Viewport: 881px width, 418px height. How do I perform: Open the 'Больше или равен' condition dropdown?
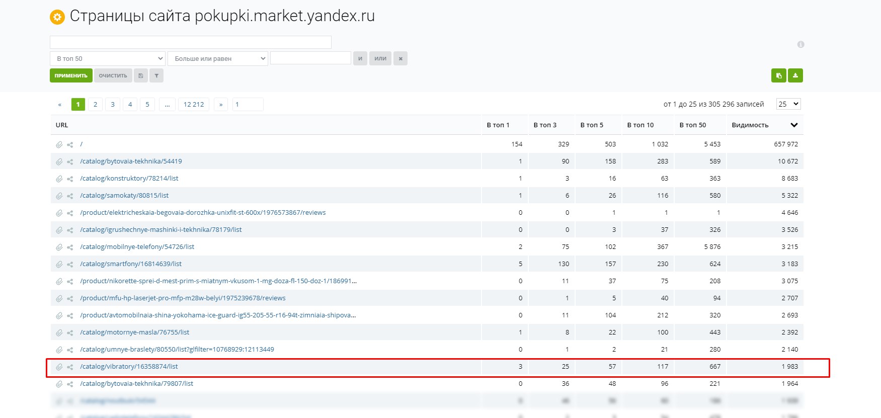(x=218, y=58)
